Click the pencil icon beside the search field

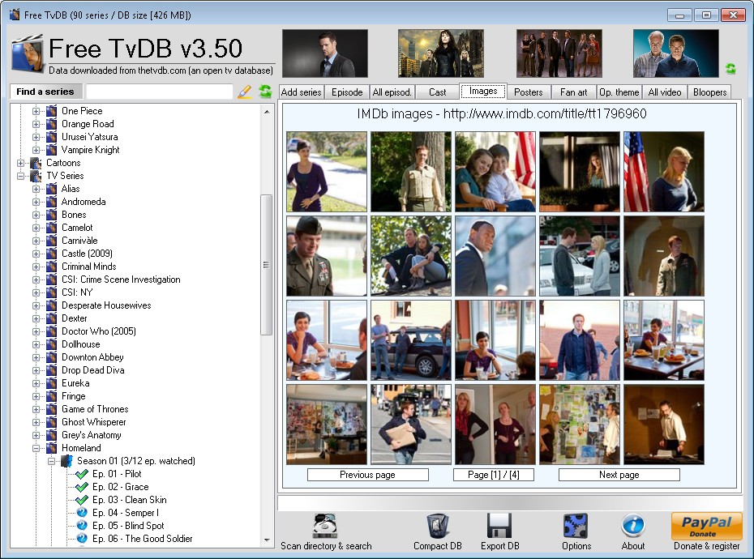click(245, 92)
